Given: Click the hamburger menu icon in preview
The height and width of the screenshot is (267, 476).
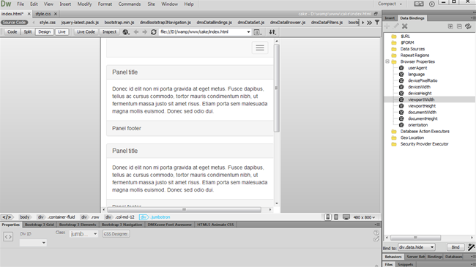Looking at the screenshot, I should point(260,48).
